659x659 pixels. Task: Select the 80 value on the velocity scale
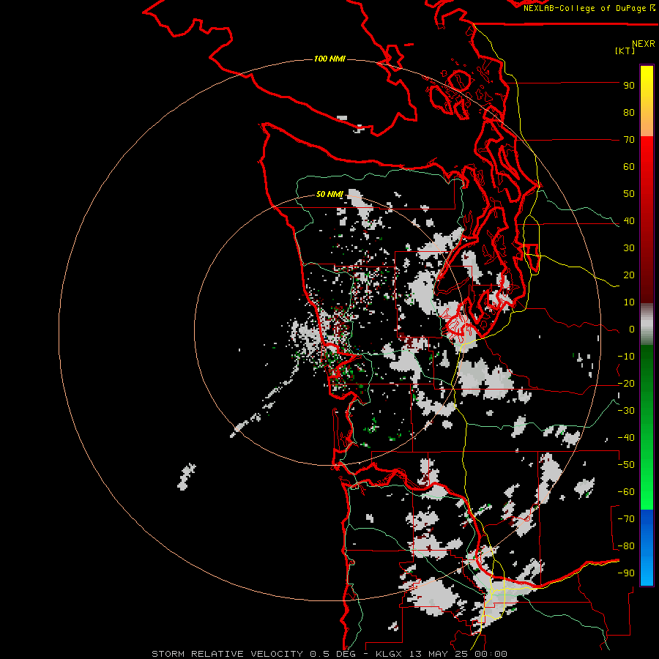[x=629, y=112]
